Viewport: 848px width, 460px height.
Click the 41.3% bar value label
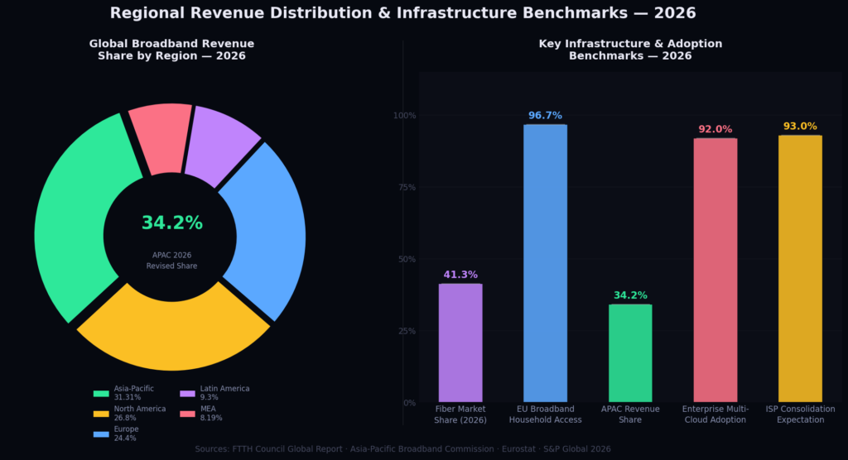click(460, 275)
